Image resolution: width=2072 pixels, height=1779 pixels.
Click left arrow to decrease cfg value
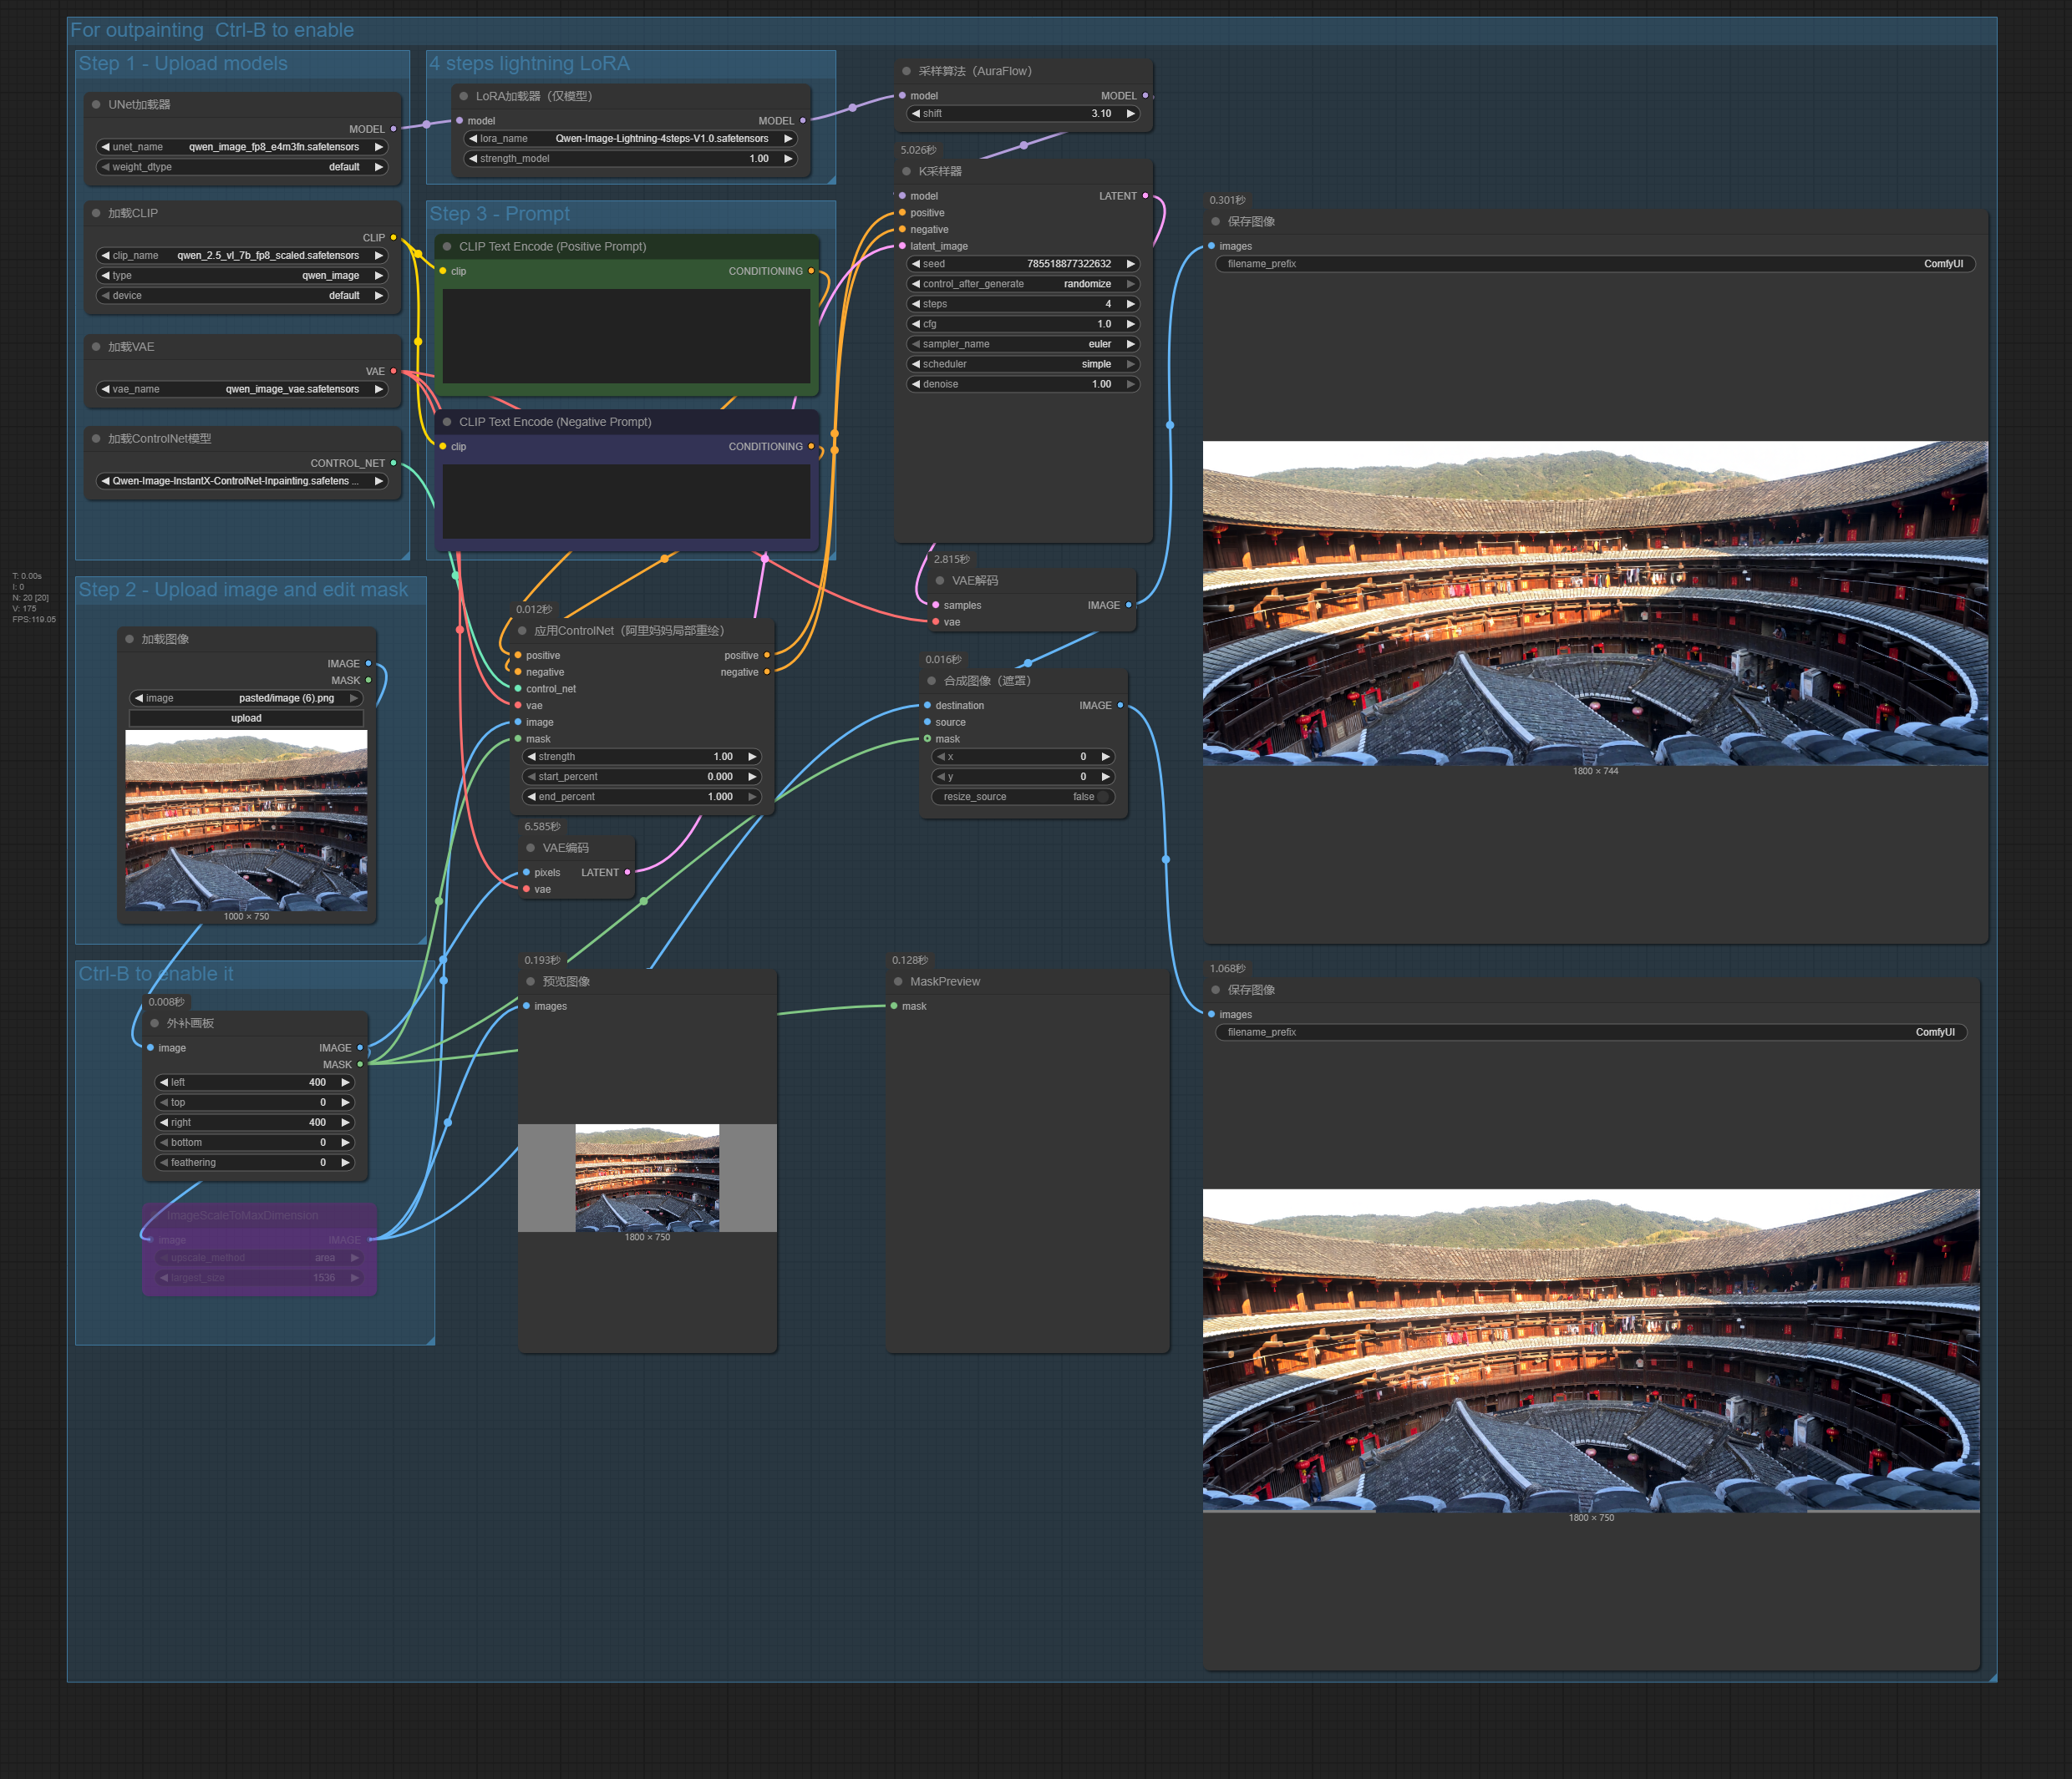click(915, 324)
